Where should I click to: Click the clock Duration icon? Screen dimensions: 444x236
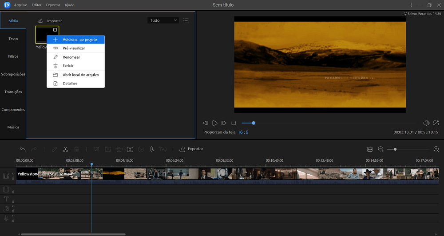tap(141, 149)
